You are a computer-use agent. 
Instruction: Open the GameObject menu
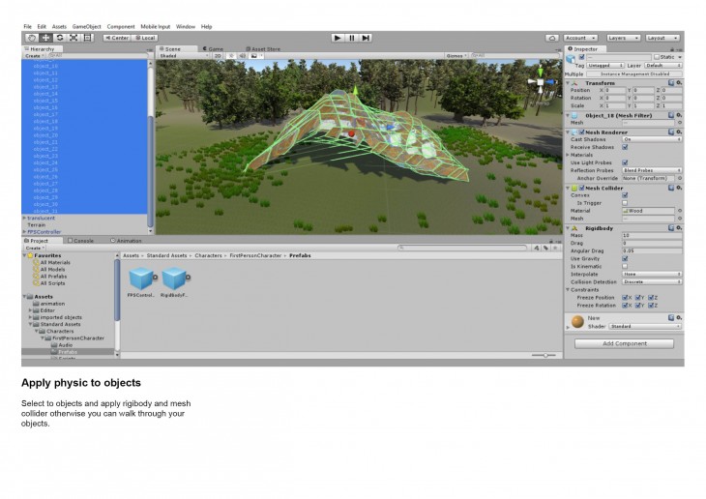[x=86, y=26]
